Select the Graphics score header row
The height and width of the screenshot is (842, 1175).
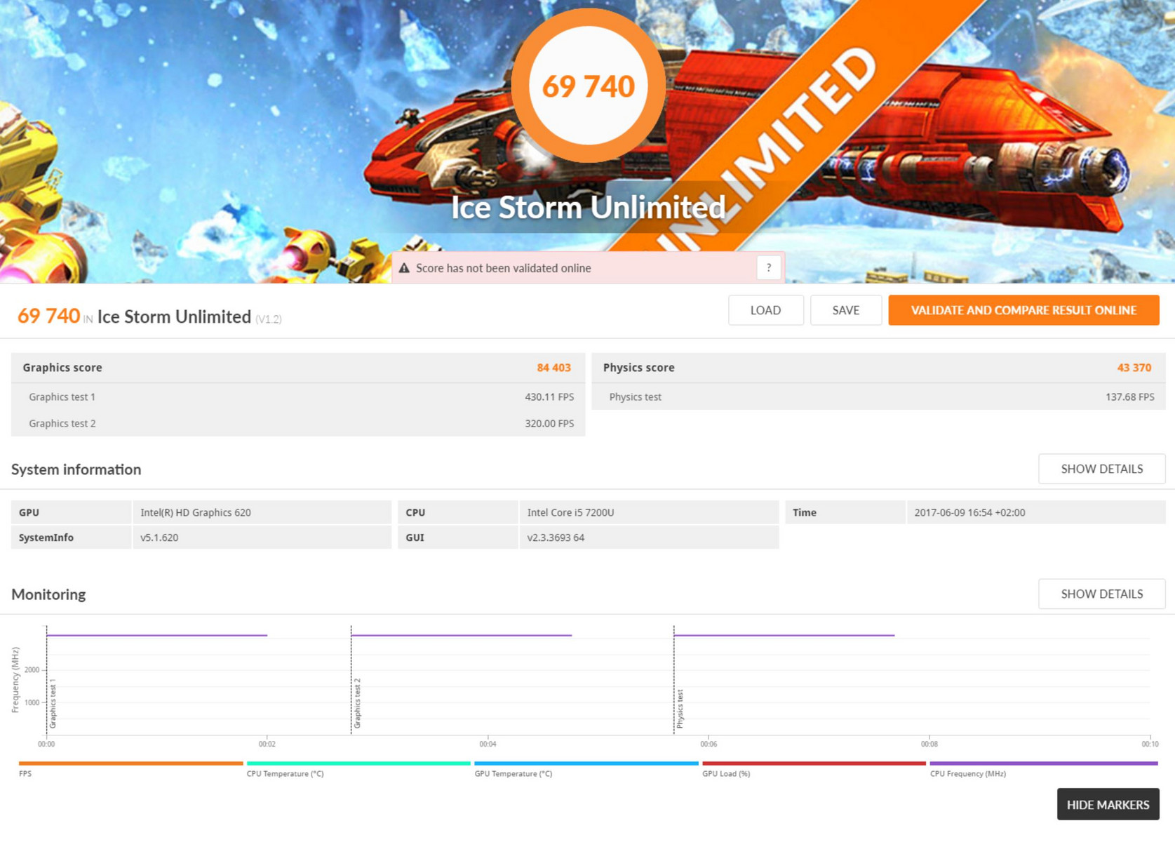point(297,368)
